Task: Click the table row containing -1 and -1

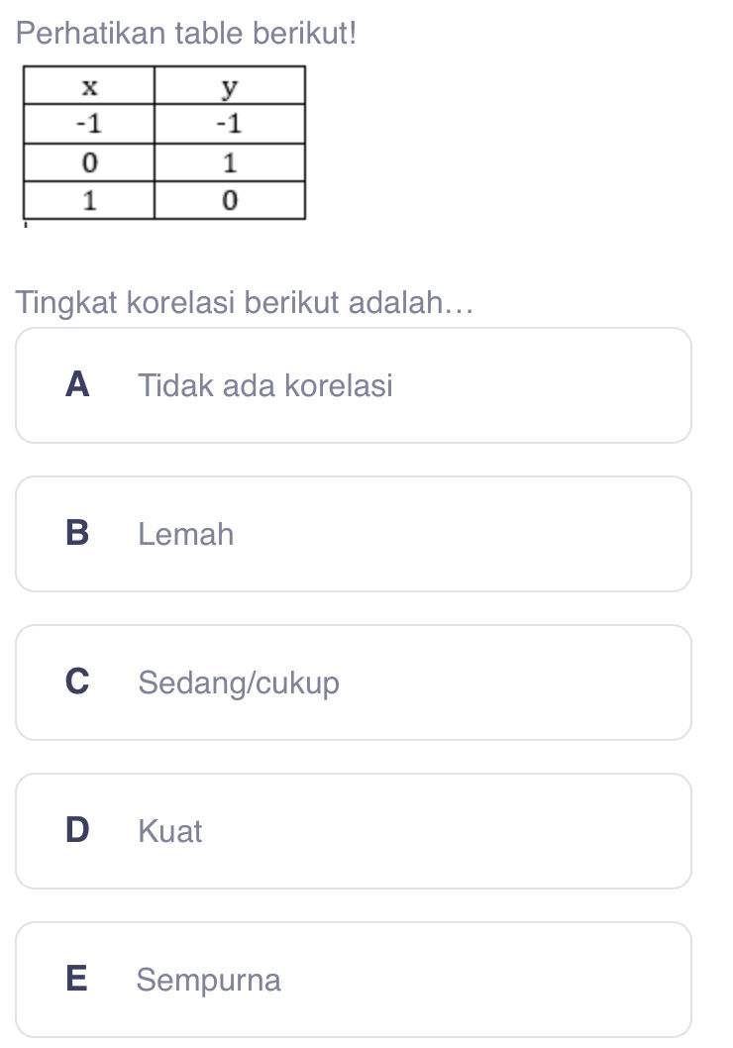Action: (x=161, y=124)
